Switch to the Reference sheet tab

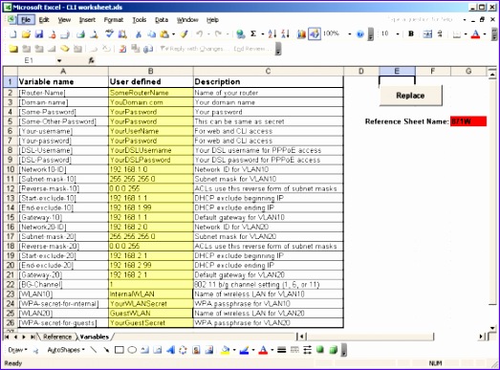[x=57, y=337]
